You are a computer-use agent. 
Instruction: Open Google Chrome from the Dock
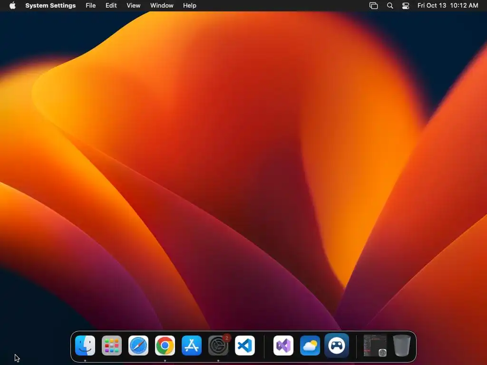pyautogui.click(x=165, y=346)
